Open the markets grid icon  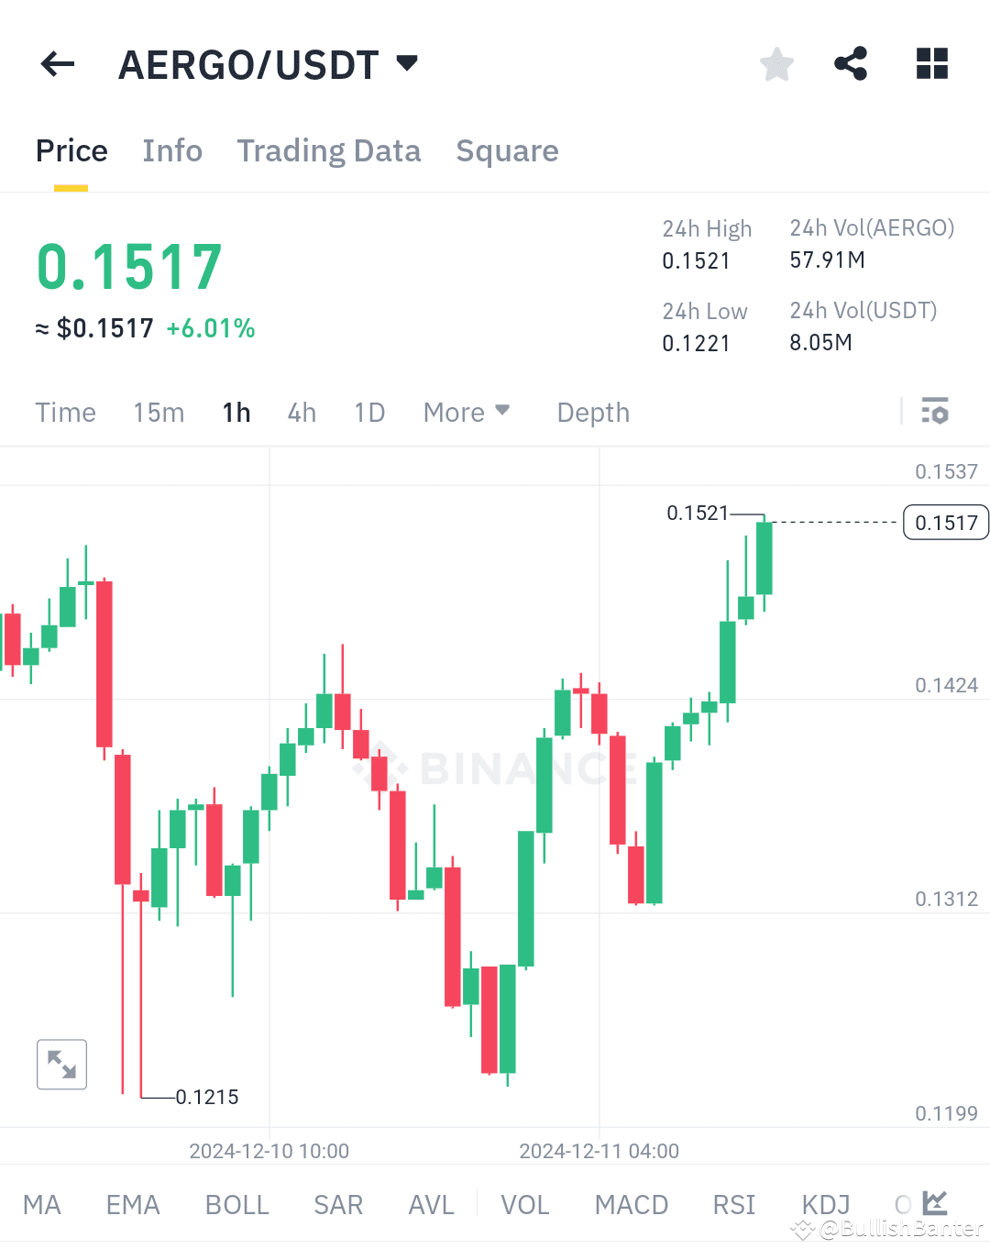(931, 63)
